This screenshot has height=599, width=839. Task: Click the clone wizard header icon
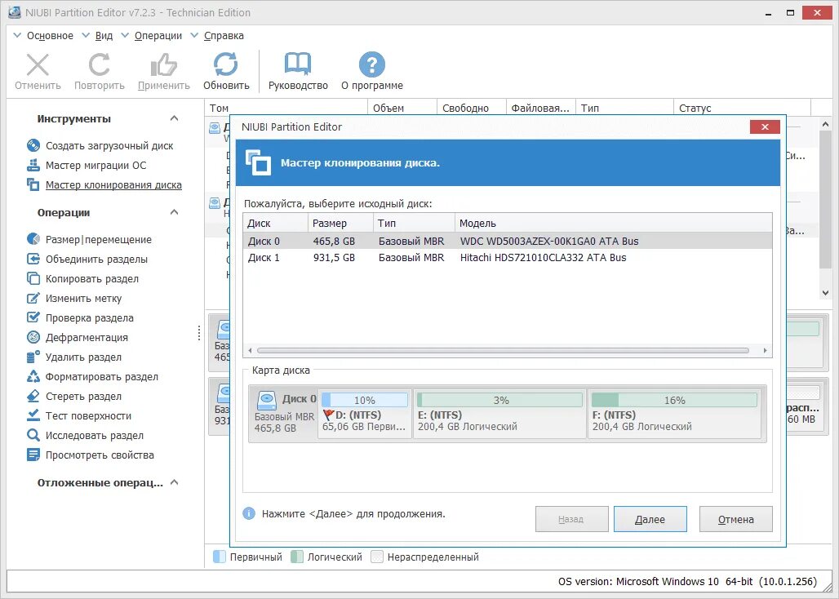tap(258, 162)
